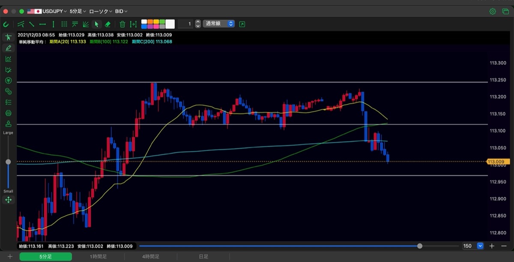Click the yen circle icon in sidebar
Viewport: 514px width, 262px height.
coord(8,81)
